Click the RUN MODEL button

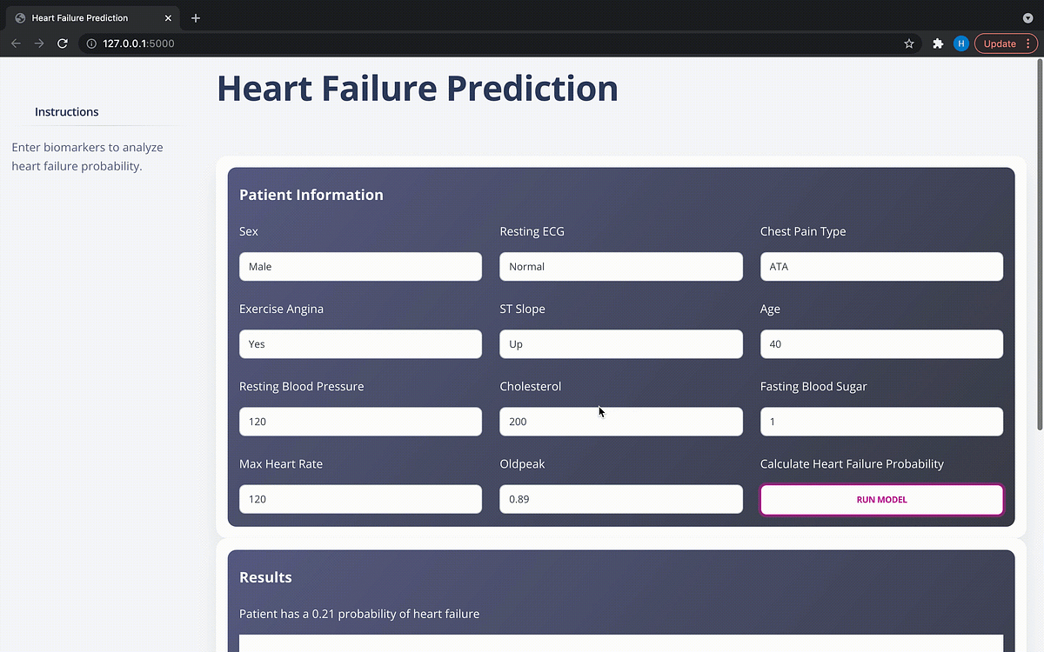[x=881, y=499]
